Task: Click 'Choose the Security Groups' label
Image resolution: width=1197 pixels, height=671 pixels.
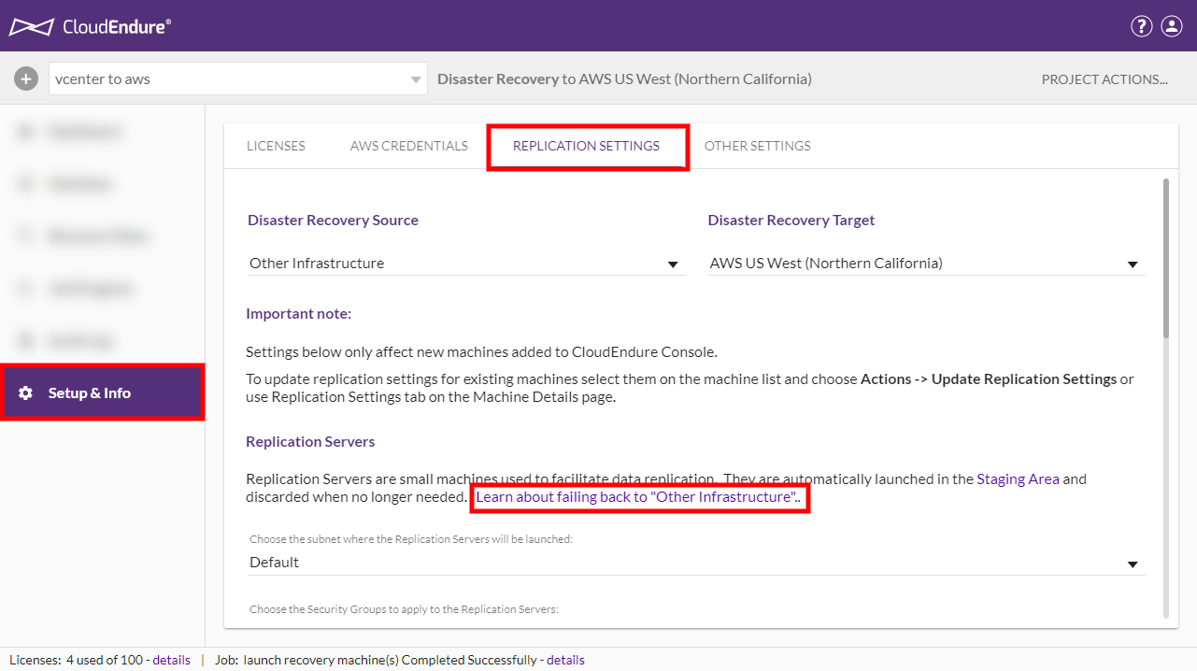Action: [404, 609]
